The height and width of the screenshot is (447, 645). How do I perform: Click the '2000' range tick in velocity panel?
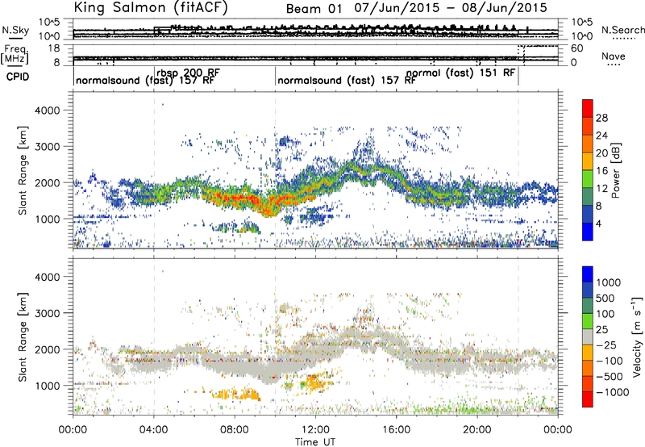tap(47, 349)
